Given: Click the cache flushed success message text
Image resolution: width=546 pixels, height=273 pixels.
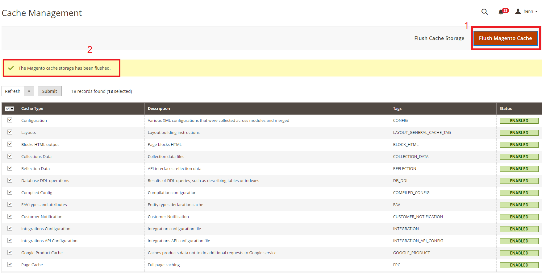Looking at the screenshot, I should click(x=65, y=68).
